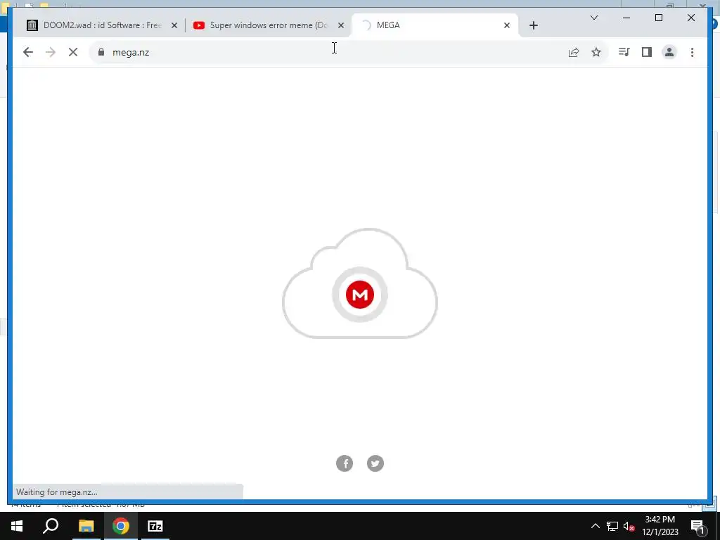Image resolution: width=720 pixels, height=540 pixels.
Task: Open a new tab with the plus button
Action: point(534,26)
